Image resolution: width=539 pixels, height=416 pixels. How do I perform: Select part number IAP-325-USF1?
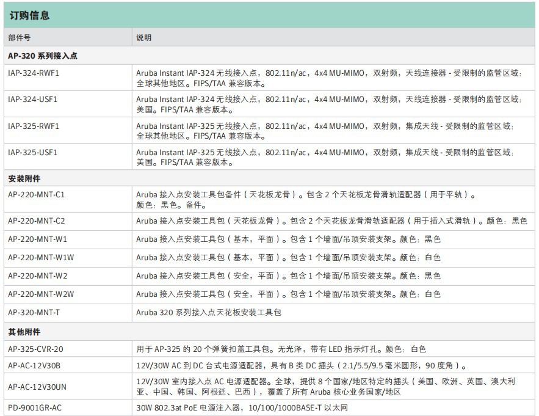pyautogui.click(x=32, y=153)
